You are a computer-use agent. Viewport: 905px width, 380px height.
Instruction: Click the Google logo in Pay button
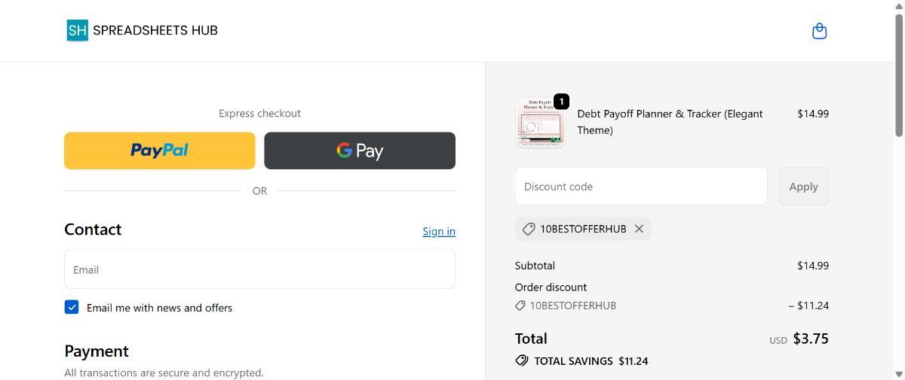pyautogui.click(x=345, y=150)
